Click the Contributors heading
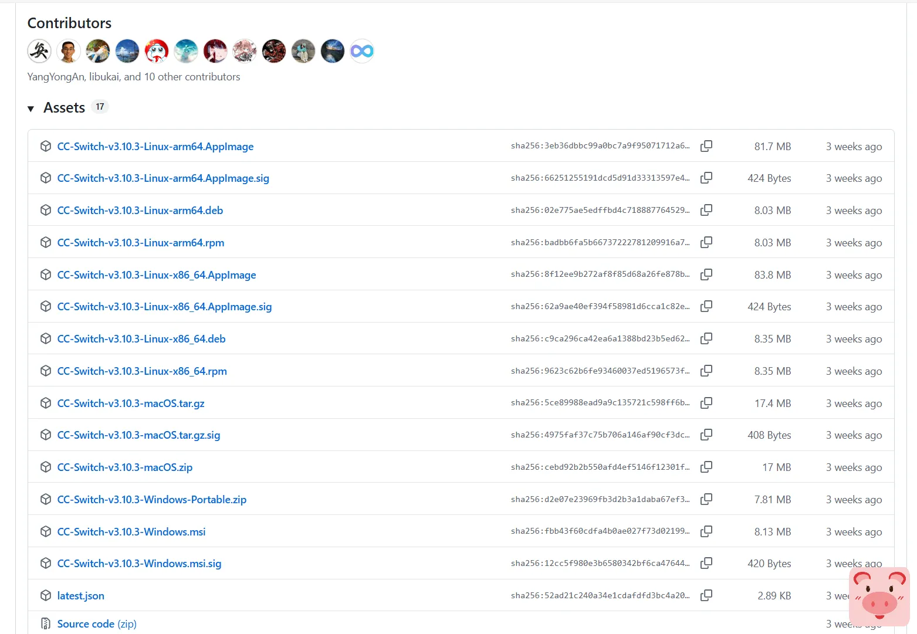The image size is (917, 634). pyautogui.click(x=69, y=23)
